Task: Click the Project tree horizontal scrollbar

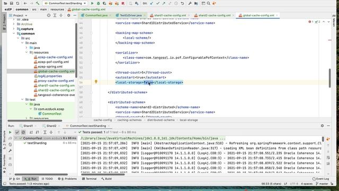Action: coord(35,121)
